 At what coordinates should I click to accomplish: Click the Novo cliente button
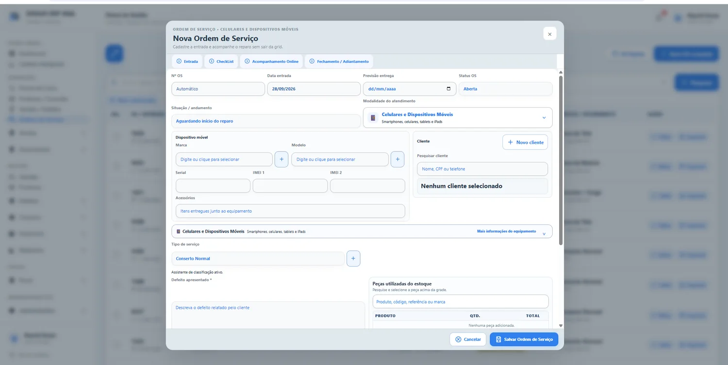click(525, 142)
